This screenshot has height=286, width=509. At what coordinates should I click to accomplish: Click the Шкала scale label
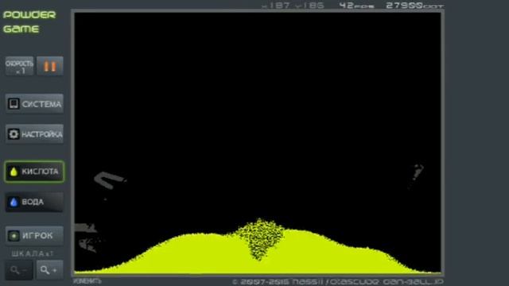(x=33, y=253)
